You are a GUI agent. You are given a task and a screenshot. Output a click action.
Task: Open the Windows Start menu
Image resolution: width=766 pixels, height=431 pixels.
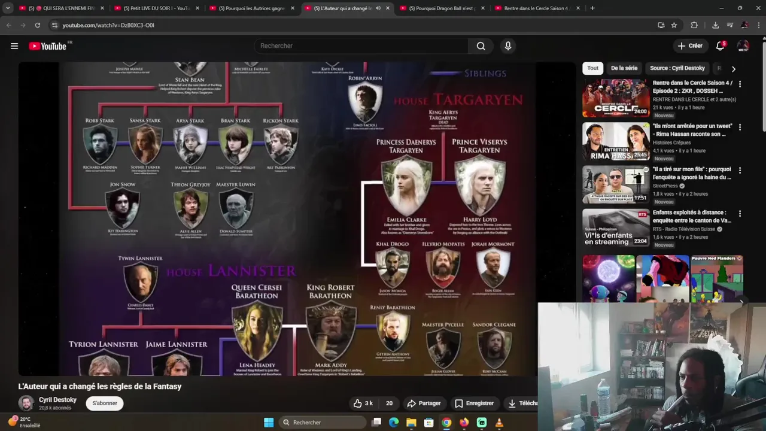pos(269,423)
